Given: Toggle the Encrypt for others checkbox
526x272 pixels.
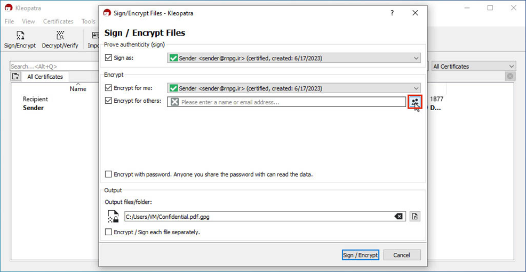Looking at the screenshot, I should tap(108, 101).
